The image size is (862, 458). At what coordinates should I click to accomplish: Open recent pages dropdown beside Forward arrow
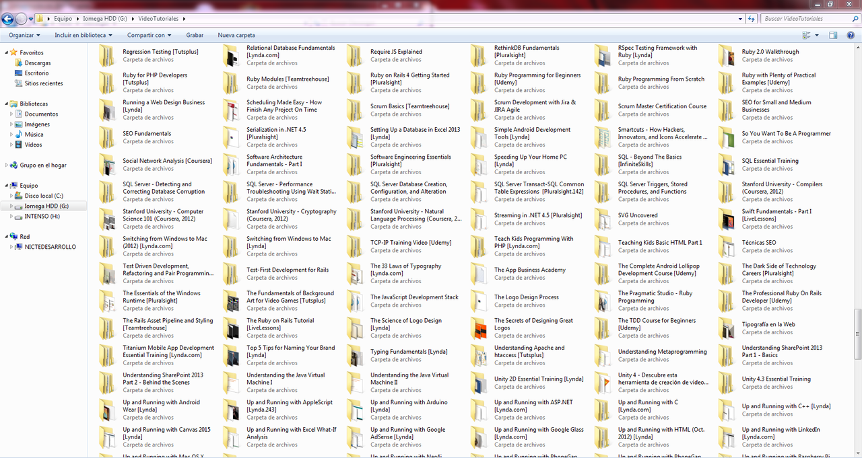(x=32, y=19)
